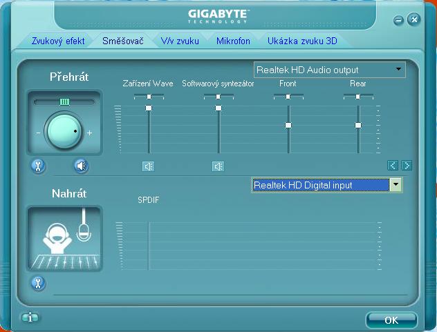Click the Rear balance slider
This screenshot has height=332, width=437.
(x=358, y=97)
